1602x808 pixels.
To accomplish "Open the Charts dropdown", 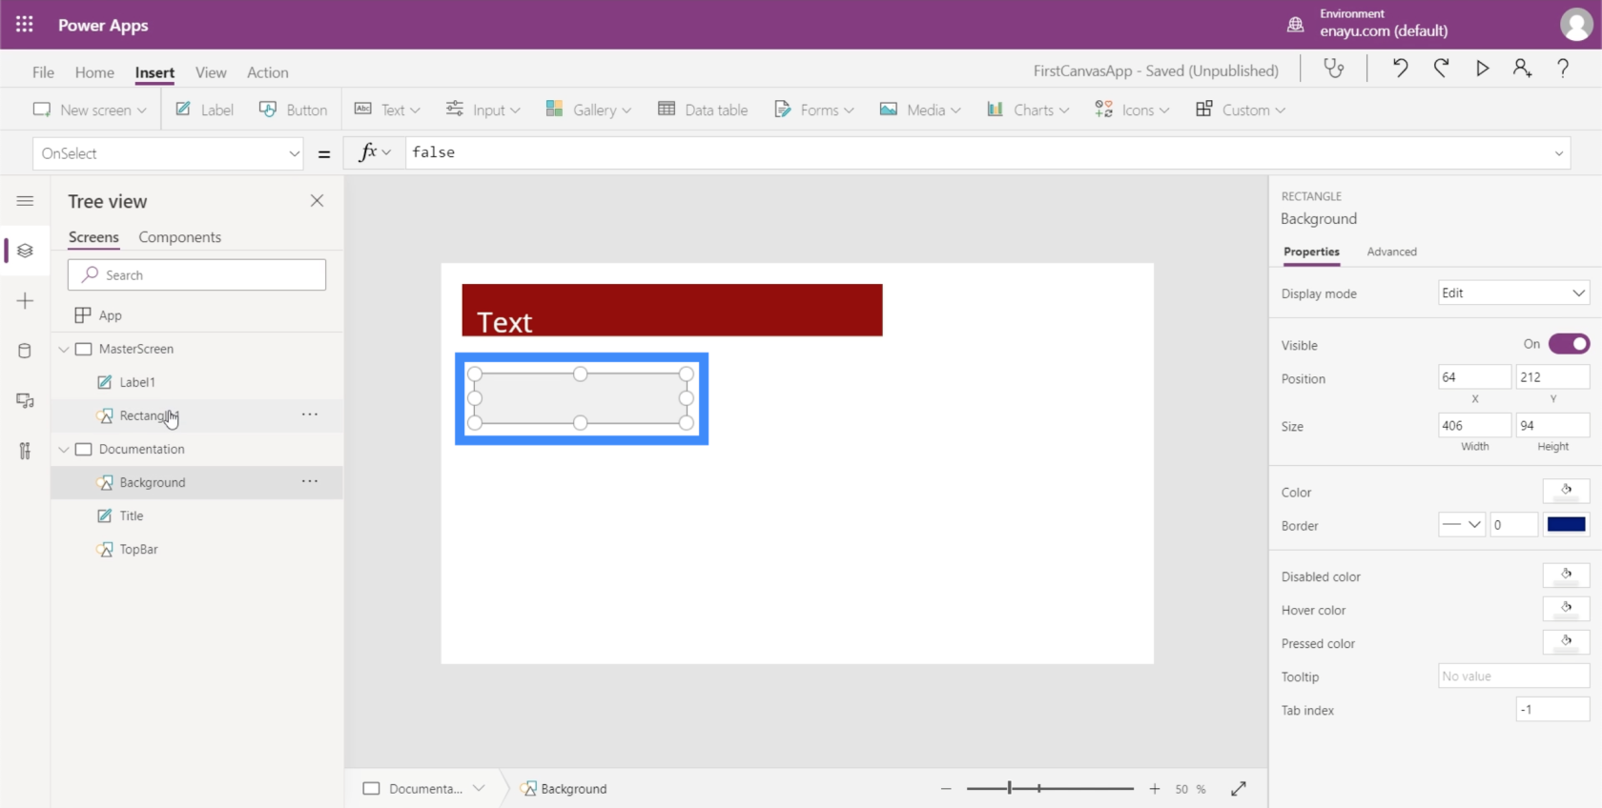I will pos(1028,110).
